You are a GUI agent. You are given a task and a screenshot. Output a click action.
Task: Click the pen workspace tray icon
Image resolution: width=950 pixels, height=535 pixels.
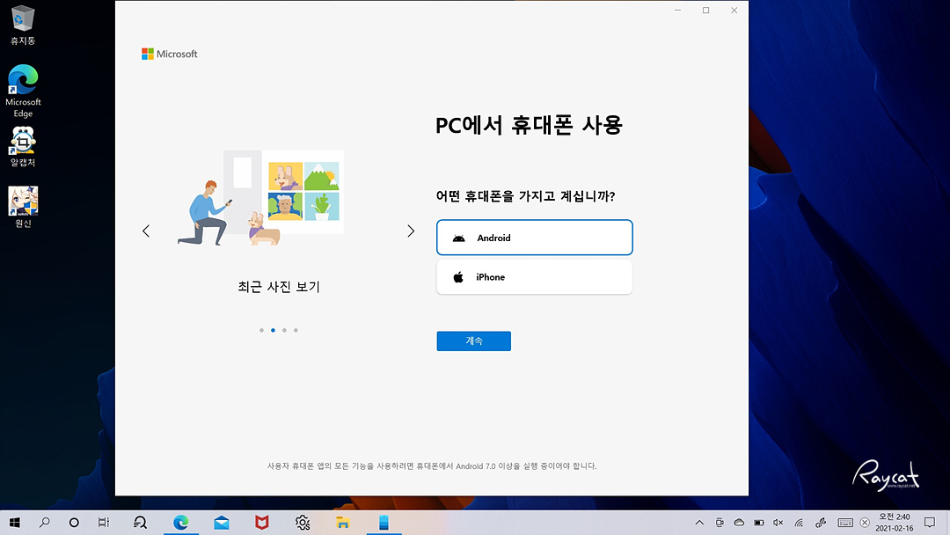pos(821,523)
